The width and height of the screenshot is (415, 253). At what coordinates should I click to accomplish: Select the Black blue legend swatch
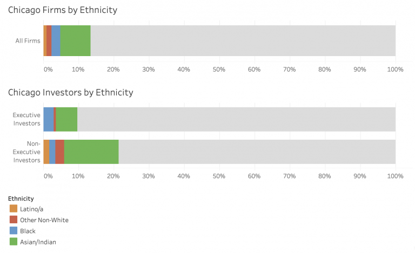pos(13,230)
